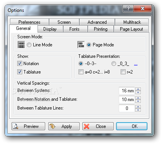This screenshot has height=144, width=162.
Task: Click the ... link beside _0_3_
Action: point(136,64)
